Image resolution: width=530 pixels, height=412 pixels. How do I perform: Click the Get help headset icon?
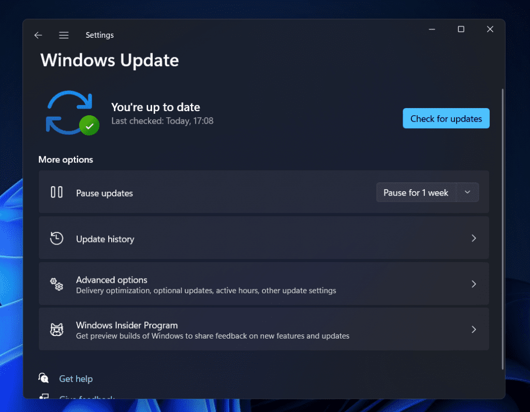point(43,378)
